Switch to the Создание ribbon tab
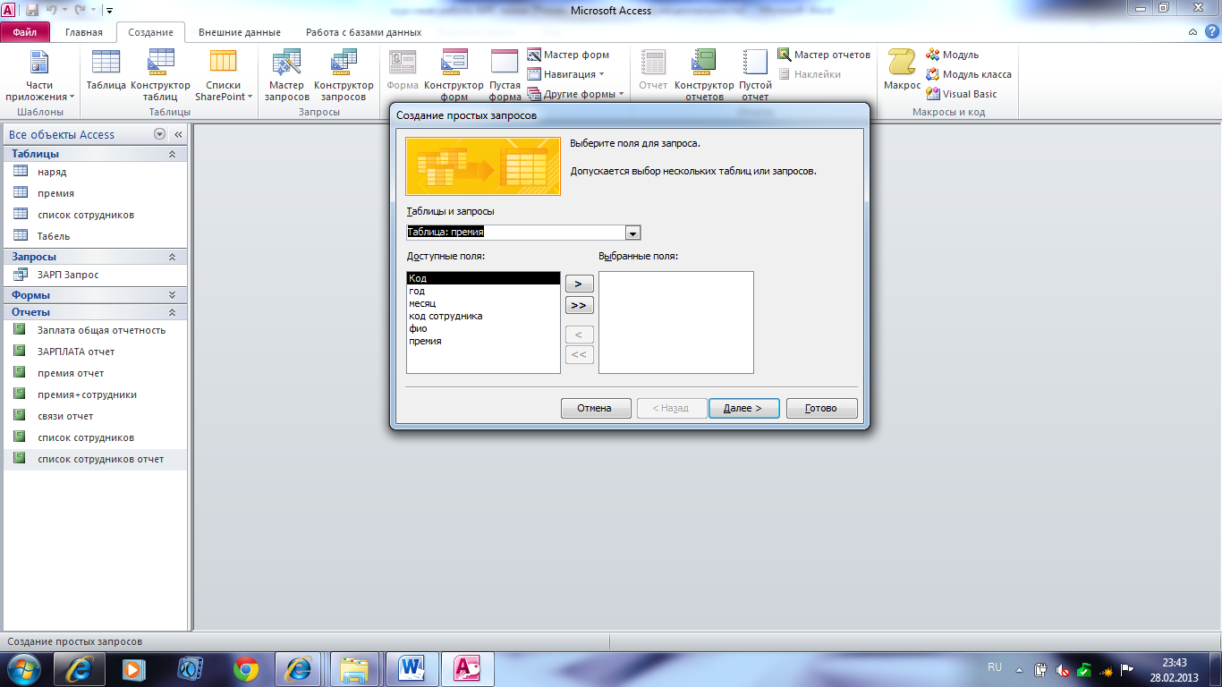Screen dimensions: 1222x687 click(x=150, y=32)
